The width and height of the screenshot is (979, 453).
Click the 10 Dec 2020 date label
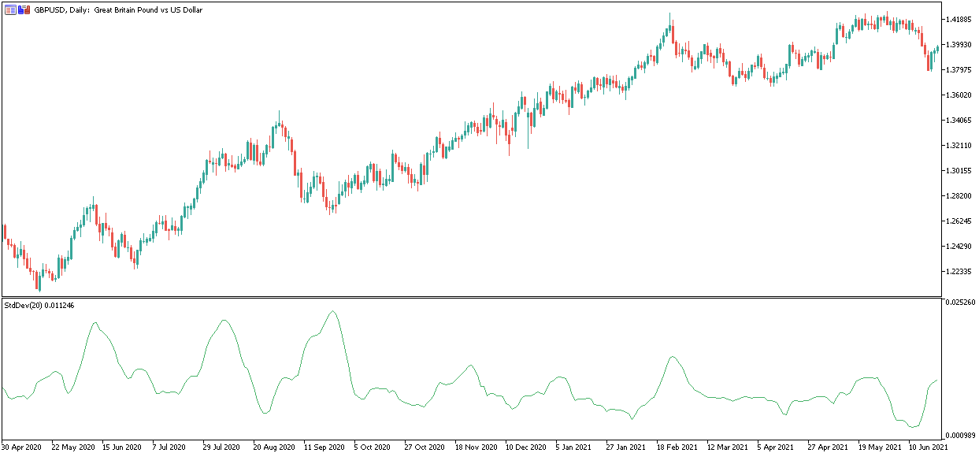(x=525, y=447)
